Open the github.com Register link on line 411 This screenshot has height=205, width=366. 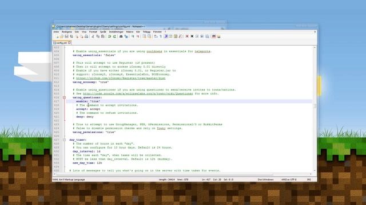click(121, 79)
